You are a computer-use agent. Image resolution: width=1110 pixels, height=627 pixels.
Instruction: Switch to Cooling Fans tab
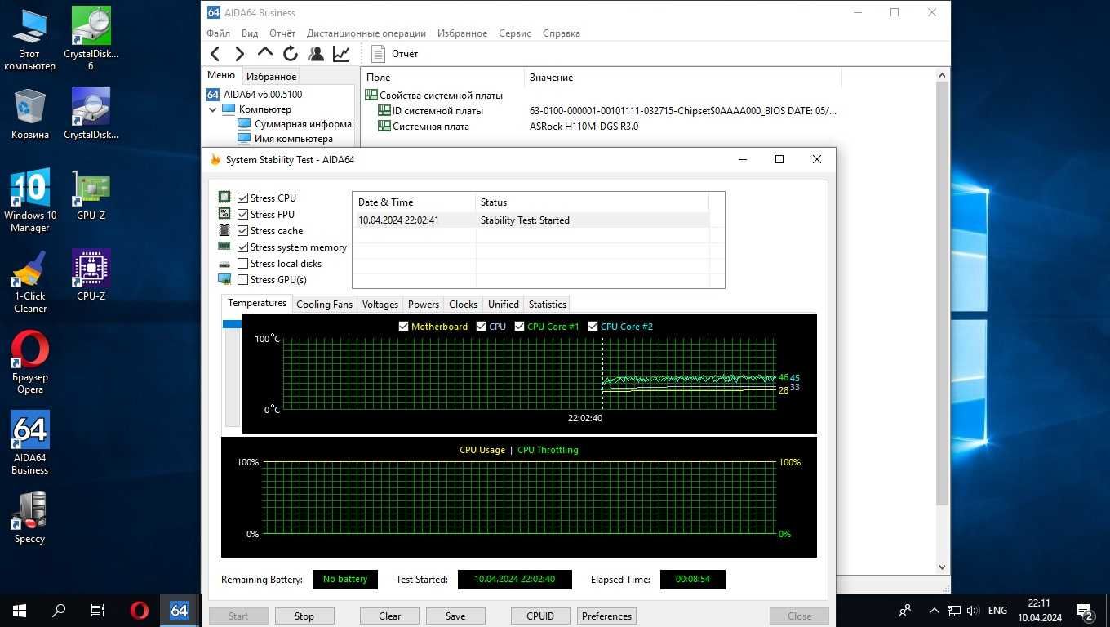coord(324,305)
